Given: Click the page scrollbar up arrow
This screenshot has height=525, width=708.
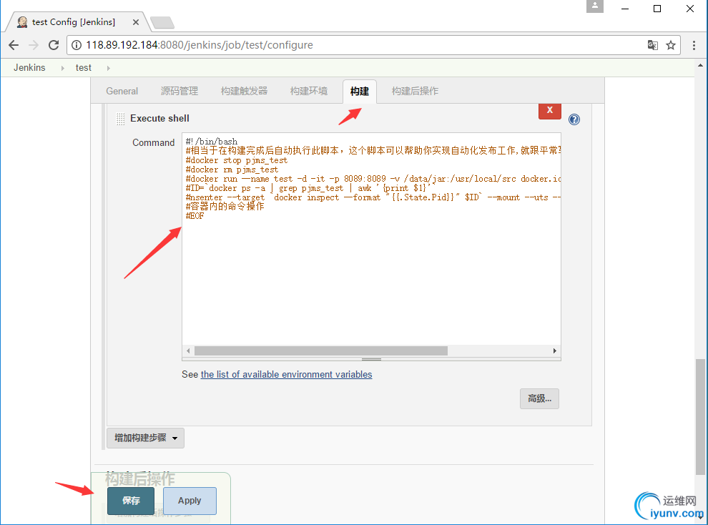Looking at the screenshot, I should (700, 66).
